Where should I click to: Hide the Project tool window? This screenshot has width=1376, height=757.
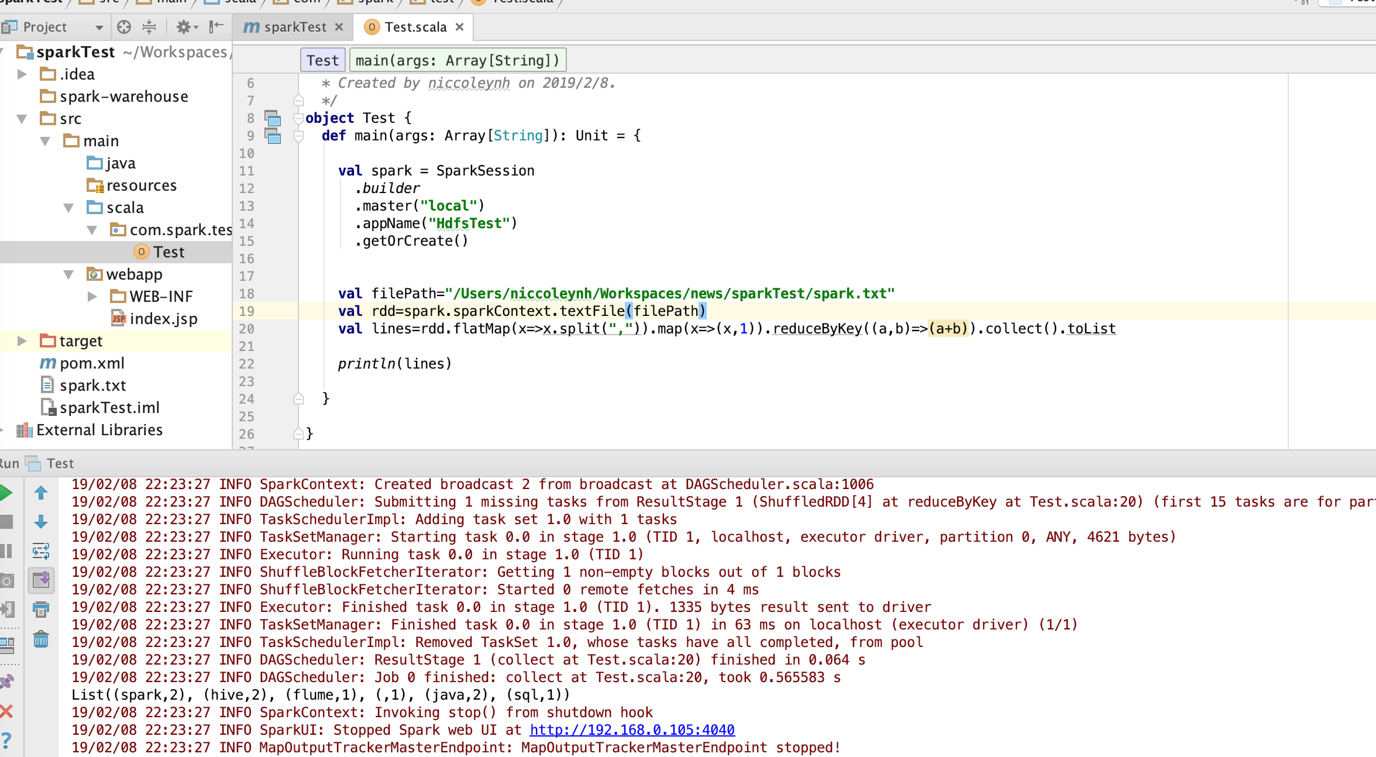(216, 26)
